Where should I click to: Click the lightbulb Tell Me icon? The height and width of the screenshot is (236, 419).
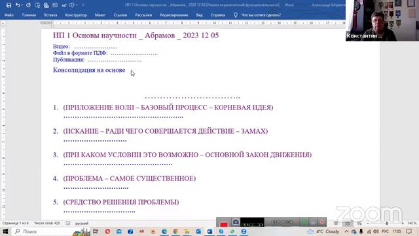point(236,15)
